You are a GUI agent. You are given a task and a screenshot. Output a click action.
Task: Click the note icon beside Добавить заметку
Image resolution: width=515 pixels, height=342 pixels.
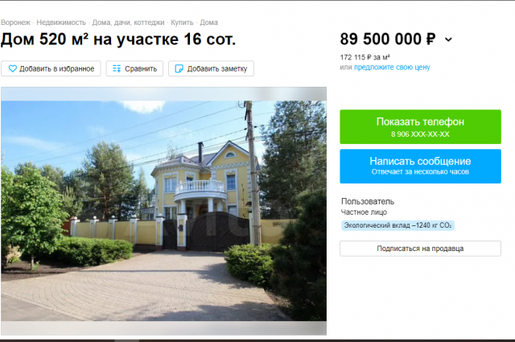(179, 68)
